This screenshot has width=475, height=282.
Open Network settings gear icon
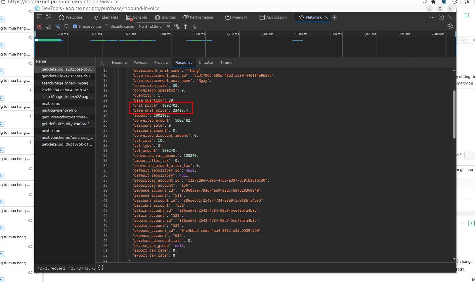point(450,26)
